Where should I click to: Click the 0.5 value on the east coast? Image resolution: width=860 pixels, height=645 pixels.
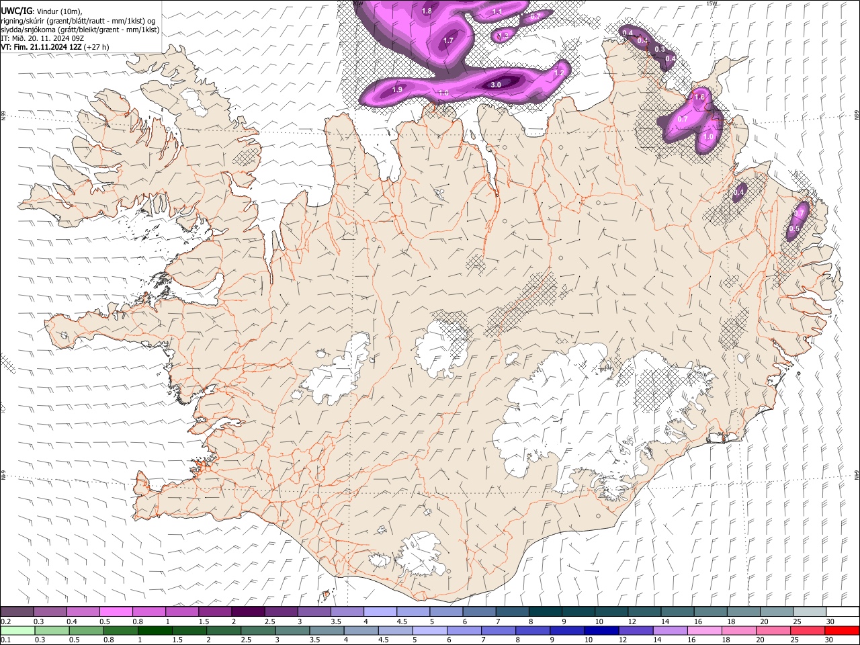coord(794,228)
